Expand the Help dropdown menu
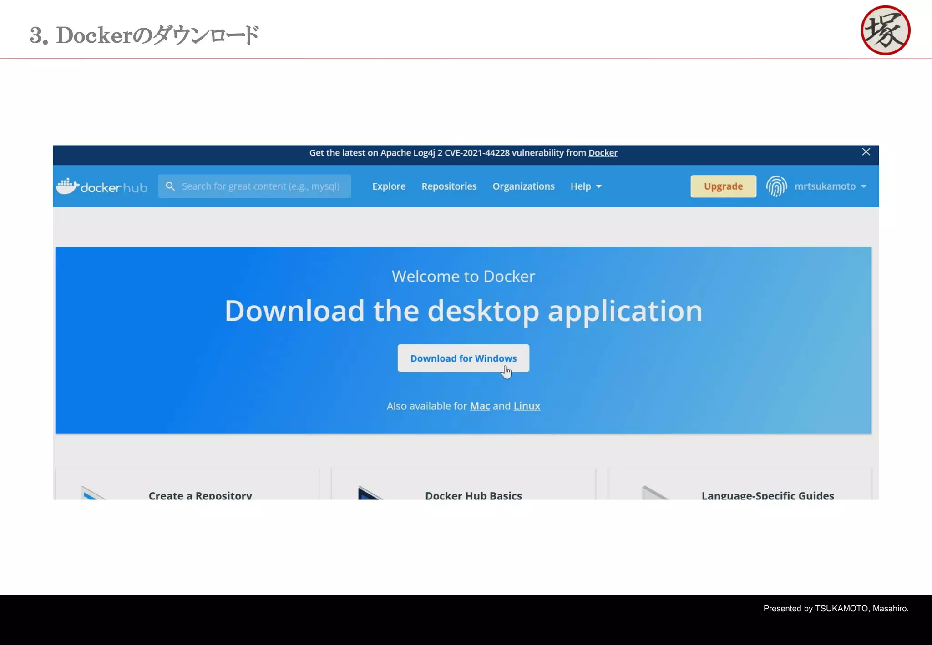Screen dimensions: 932x645 (x=586, y=186)
